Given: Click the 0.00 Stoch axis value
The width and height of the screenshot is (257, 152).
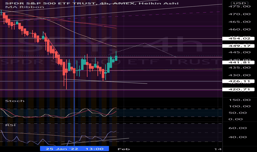Looking at the screenshot, I should coord(235,119).
